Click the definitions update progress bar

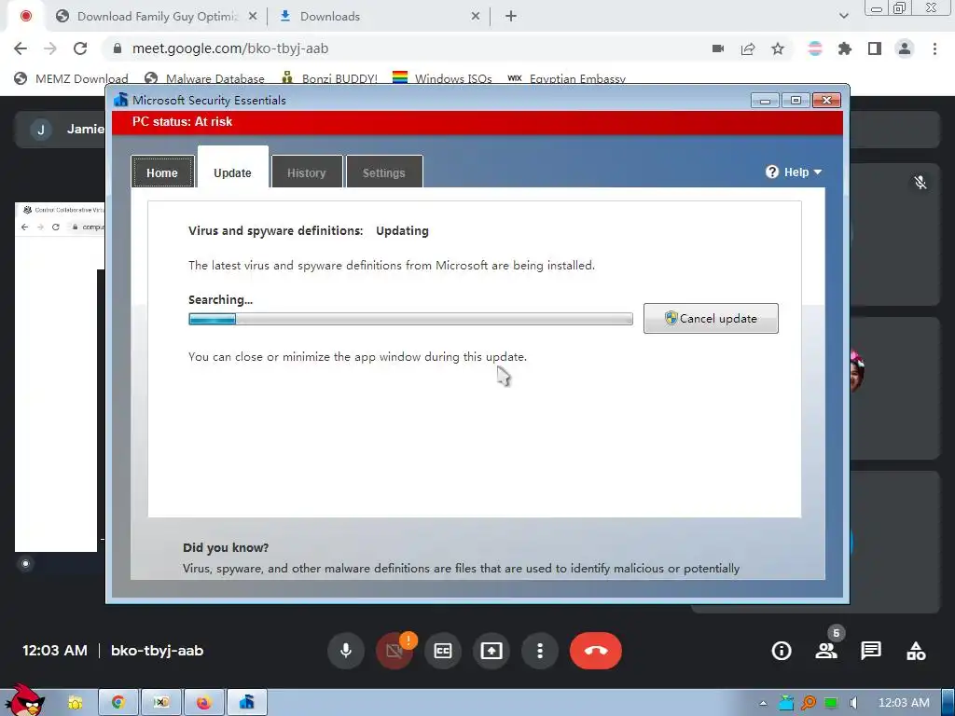(x=410, y=319)
